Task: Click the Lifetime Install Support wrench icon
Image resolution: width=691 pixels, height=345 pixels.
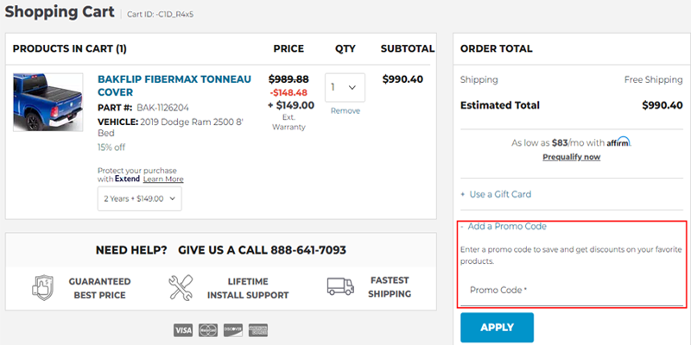Action: coord(181,288)
